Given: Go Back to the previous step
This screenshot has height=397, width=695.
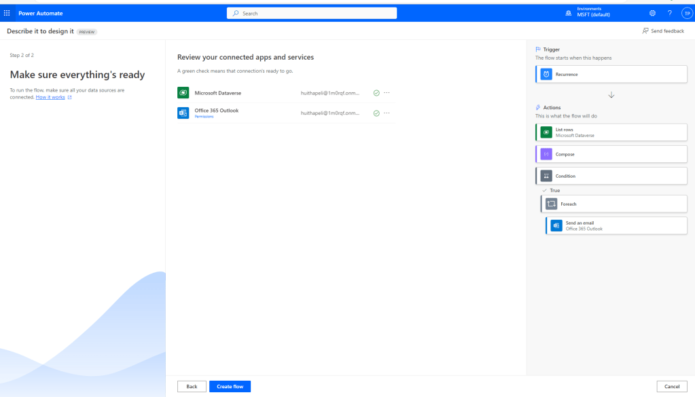Looking at the screenshot, I should coord(192,386).
